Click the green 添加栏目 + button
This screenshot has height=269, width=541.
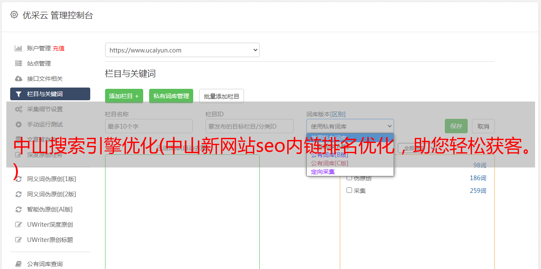coord(124,96)
